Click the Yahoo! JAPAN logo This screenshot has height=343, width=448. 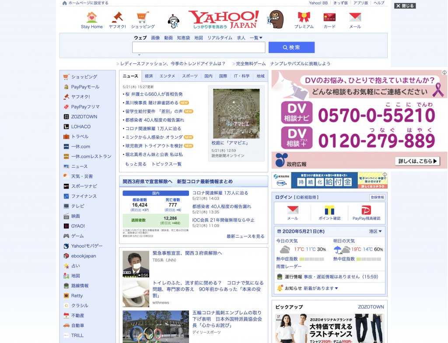224,19
